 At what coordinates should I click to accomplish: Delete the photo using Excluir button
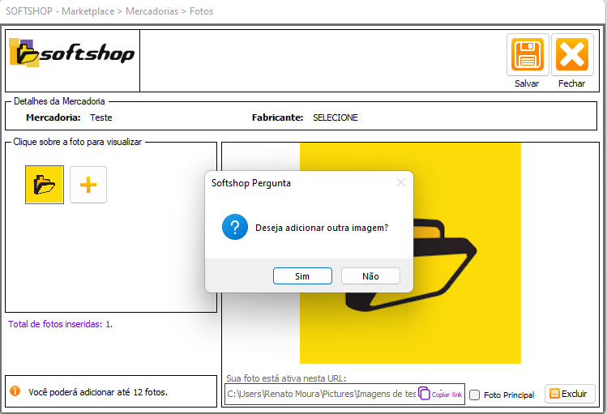pos(569,394)
